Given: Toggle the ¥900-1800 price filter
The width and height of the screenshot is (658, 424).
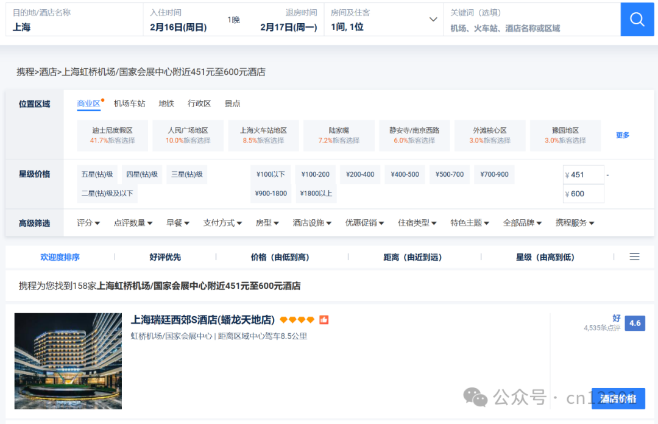Looking at the screenshot, I should tap(271, 194).
